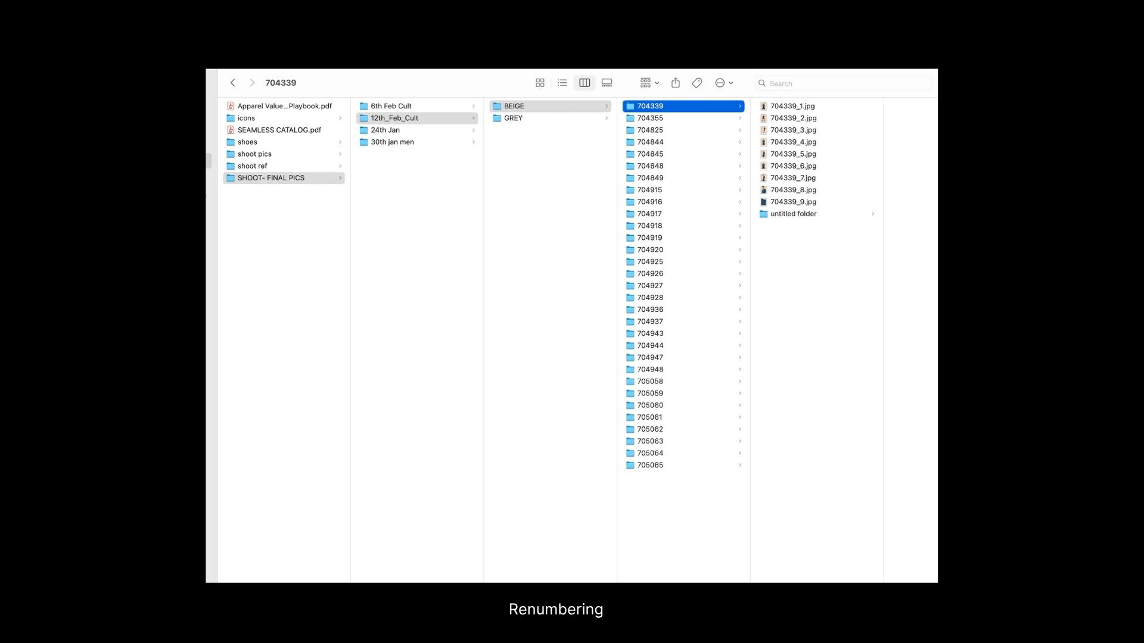Image resolution: width=1144 pixels, height=643 pixels.
Task: Switch to icon grid view
Action: [x=540, y=83]
